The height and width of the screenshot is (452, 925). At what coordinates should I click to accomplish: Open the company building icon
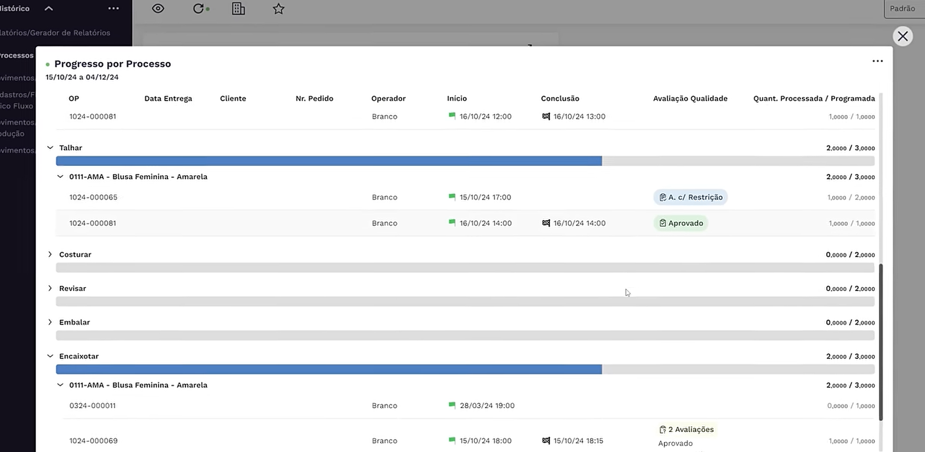(x=238, y=8)
